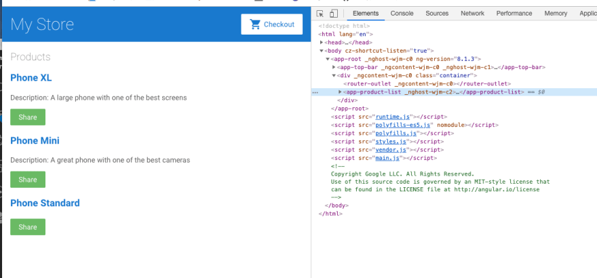This screenshot has width=597, height=278.
Task: Click the Products heading
Action: pos(31,57)
